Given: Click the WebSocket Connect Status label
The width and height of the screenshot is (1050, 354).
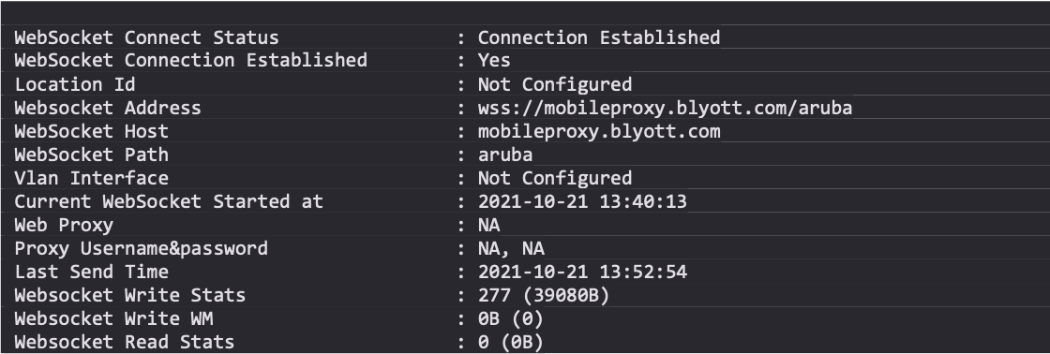Looking at the screenshot, I should click(x=146, y=37).
